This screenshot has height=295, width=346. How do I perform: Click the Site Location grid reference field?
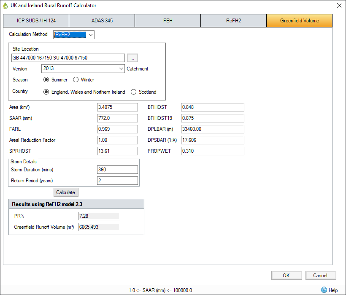(68, 58)
